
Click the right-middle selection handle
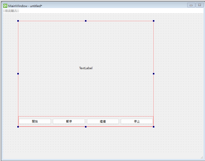(154, 74)
